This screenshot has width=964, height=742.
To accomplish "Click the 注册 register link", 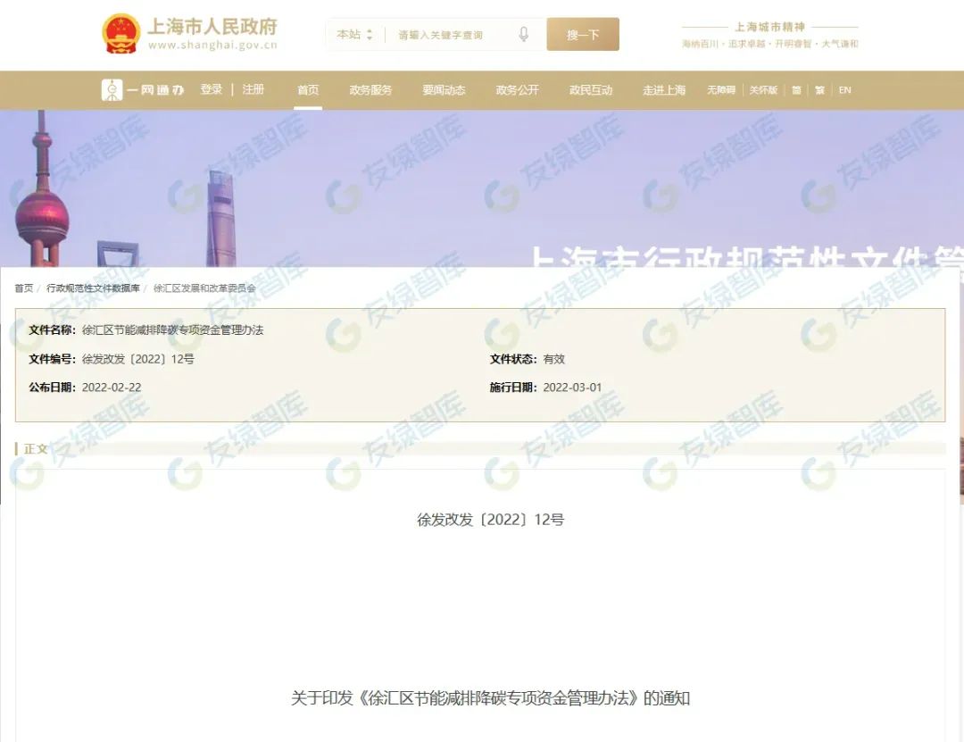I will [x=253, y=89].
